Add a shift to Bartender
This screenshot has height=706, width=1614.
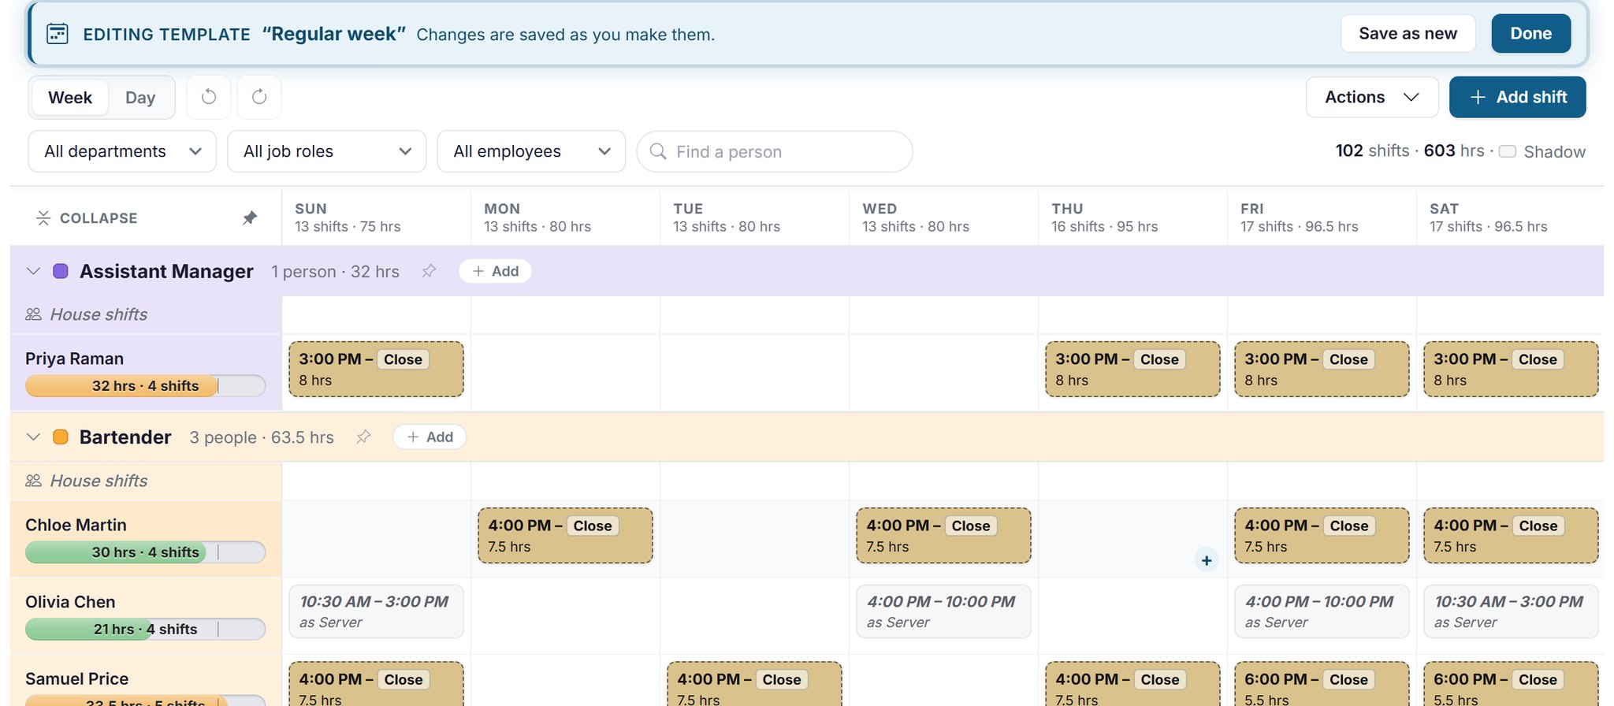(x=430, y=437)
